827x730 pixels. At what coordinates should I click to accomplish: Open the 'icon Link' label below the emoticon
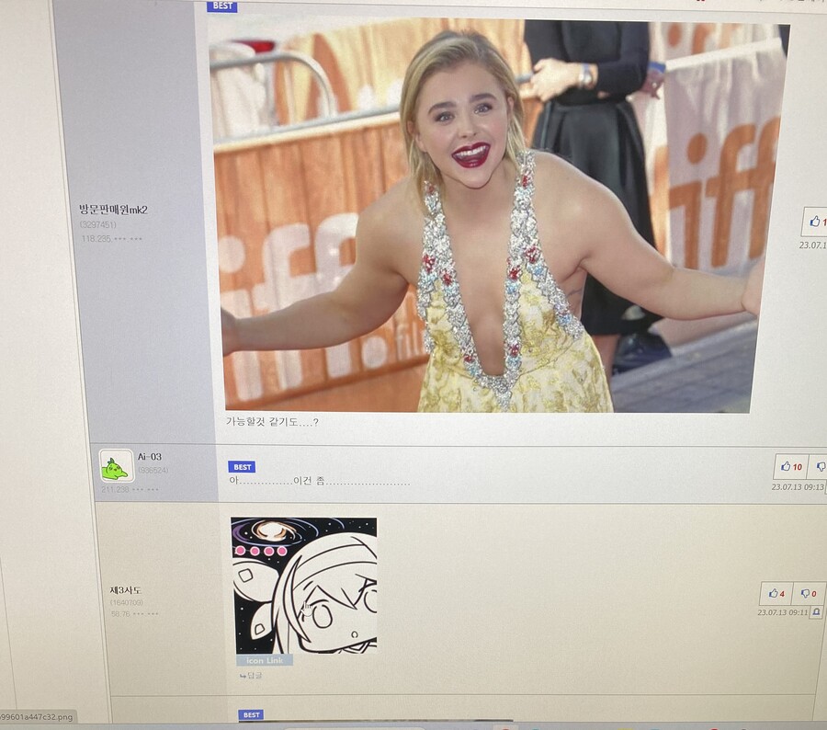point(264,660)
